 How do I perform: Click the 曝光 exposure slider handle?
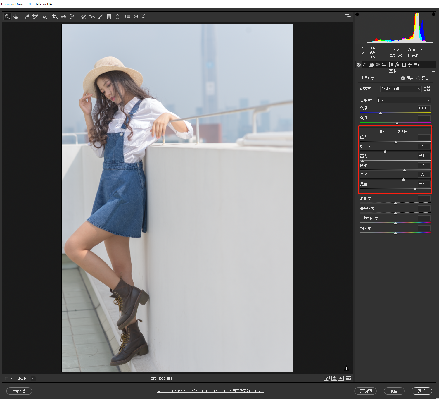(396, 142)
